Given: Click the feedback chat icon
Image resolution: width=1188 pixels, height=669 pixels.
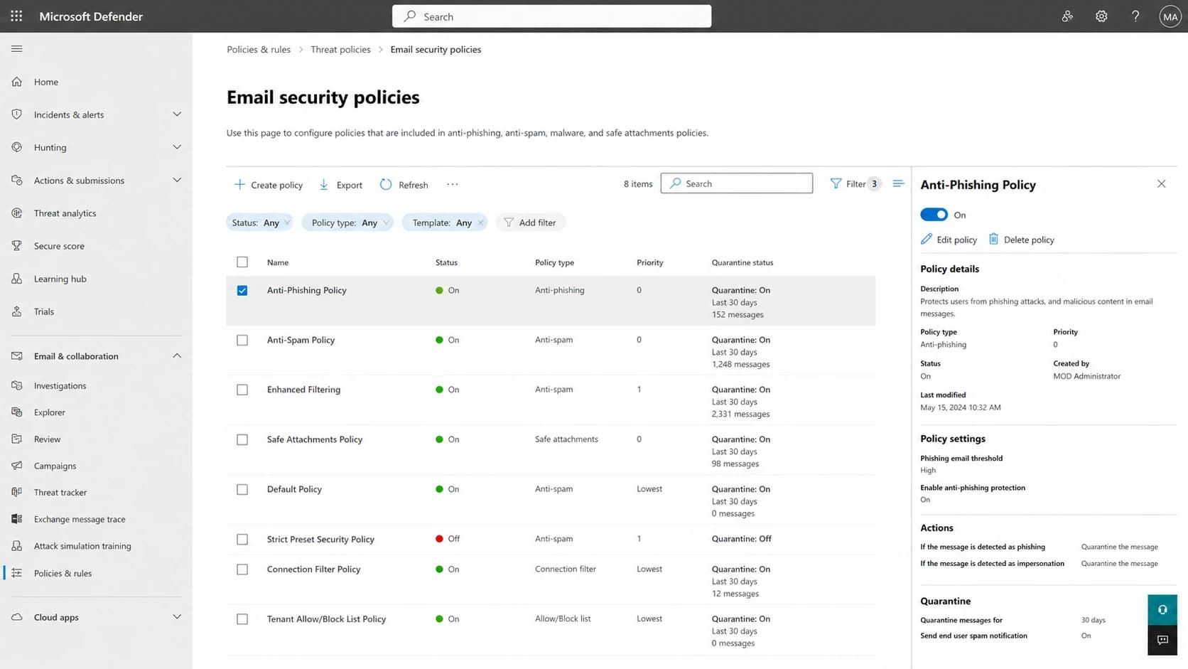Looking at the screenshot, I should (1162, 640).
